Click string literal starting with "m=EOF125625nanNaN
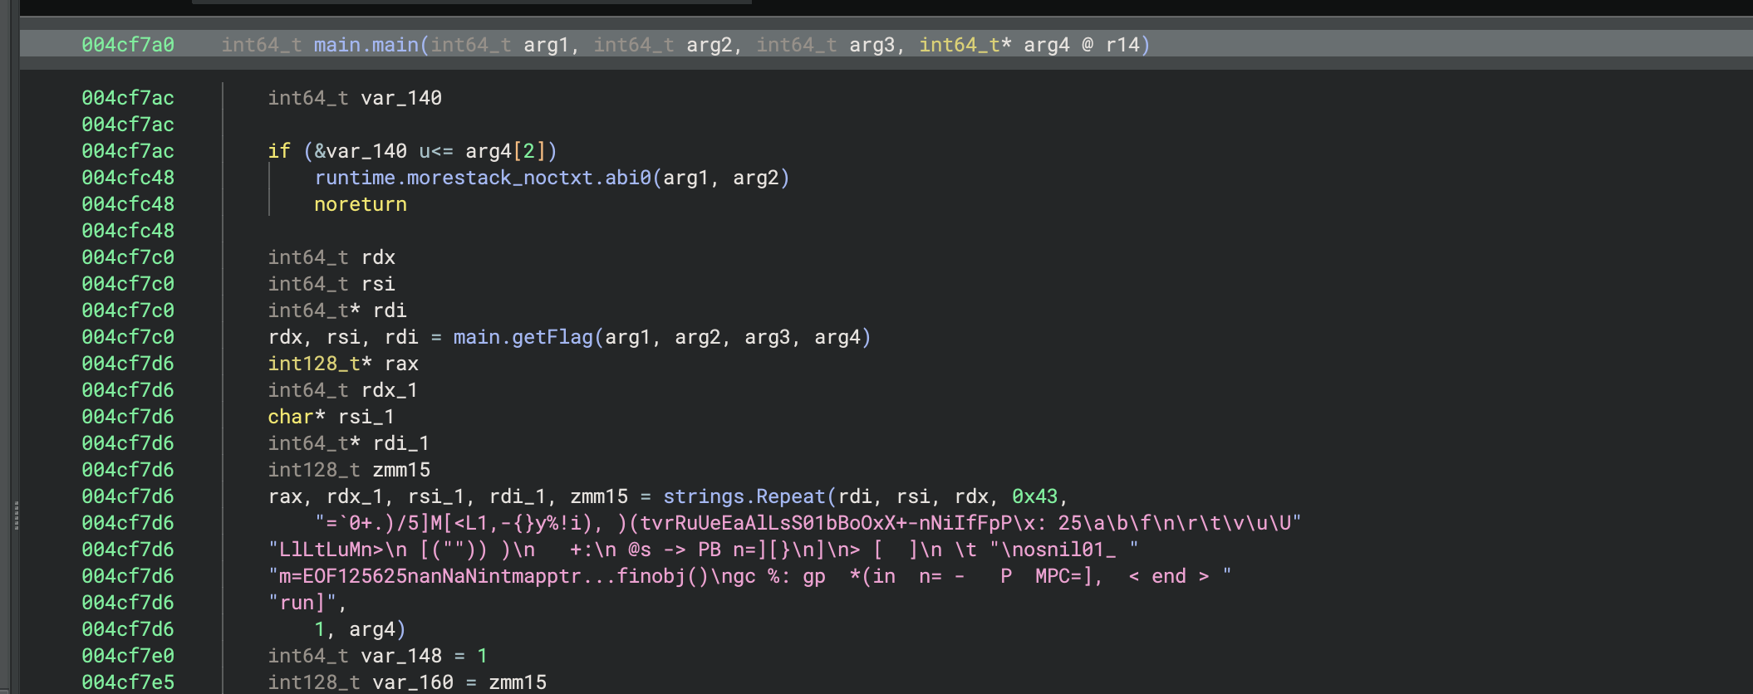Image resolution: width=1753 pixels, height=694 pixels. [749, 576]
